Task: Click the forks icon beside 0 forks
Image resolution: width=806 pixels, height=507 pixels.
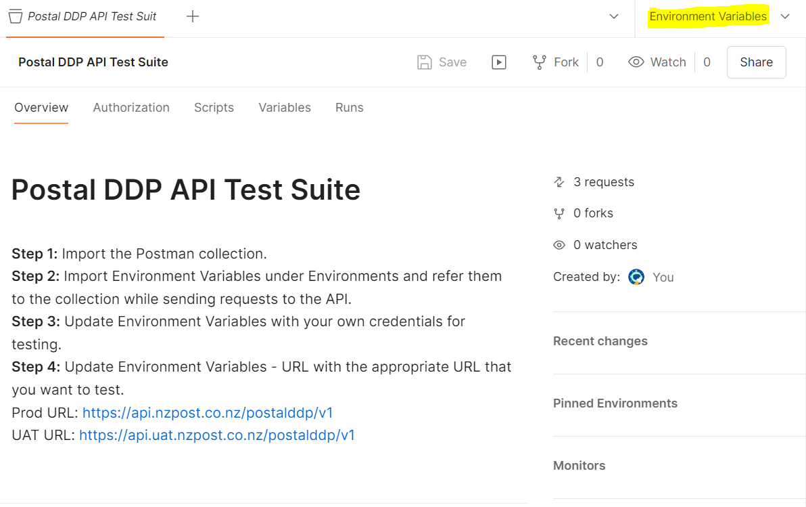Action: [559, 214]
